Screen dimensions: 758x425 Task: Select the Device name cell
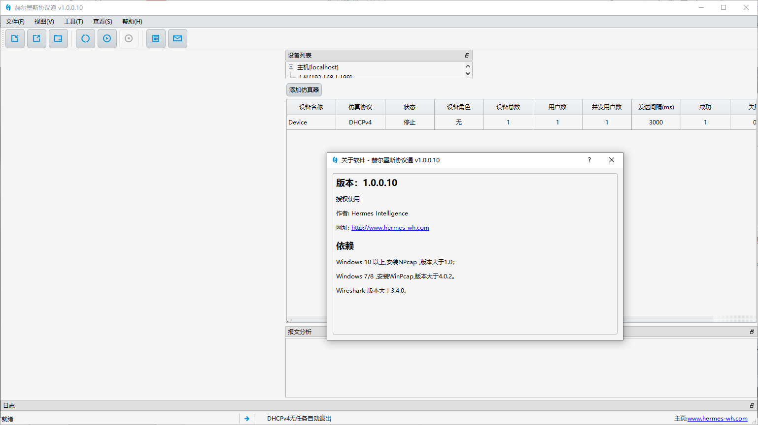click(x=311, y=122)
